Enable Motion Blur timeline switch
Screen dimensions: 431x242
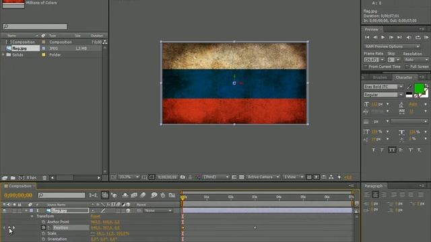point(143,195)
